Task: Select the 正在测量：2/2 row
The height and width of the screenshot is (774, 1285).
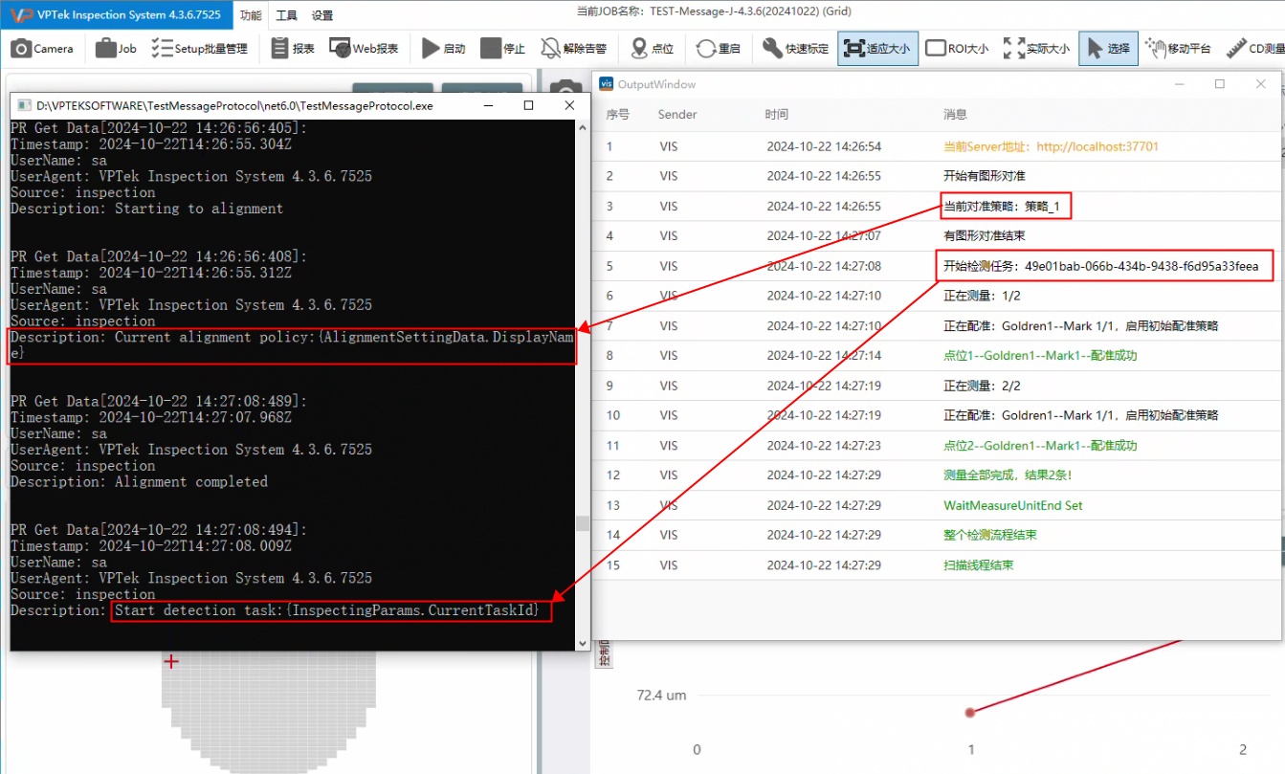Action: coord(936,386)
